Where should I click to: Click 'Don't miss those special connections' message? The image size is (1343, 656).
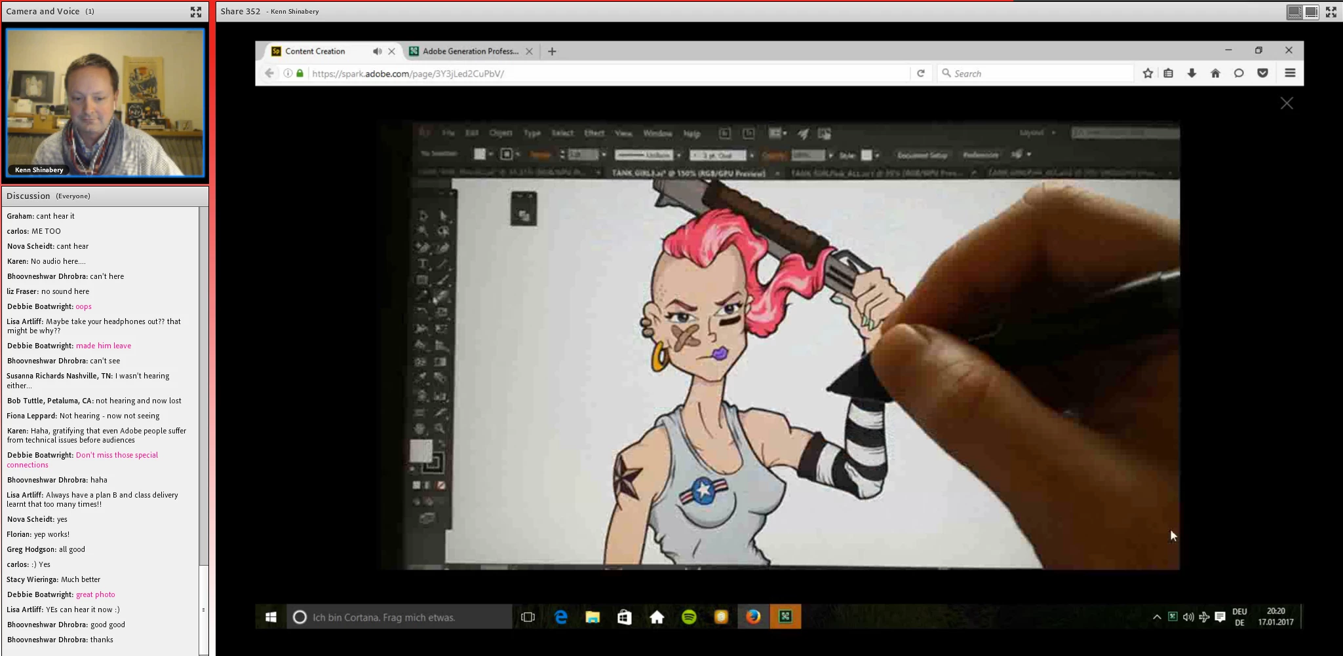(82, 460)
